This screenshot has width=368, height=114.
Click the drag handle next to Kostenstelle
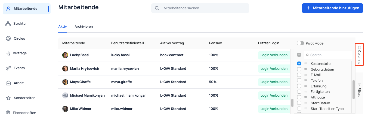[x=306, y=64]
